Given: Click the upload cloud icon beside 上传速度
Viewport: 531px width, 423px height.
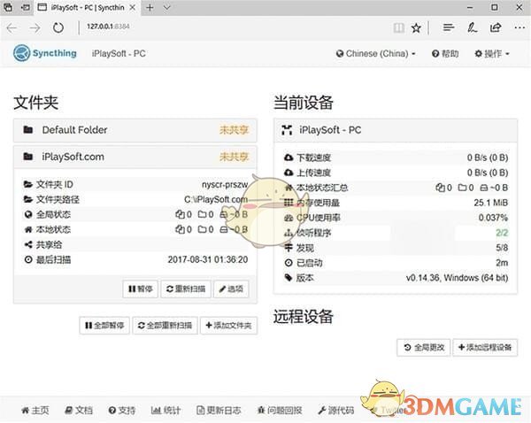Looking at the screenshot, I should 289,173.
